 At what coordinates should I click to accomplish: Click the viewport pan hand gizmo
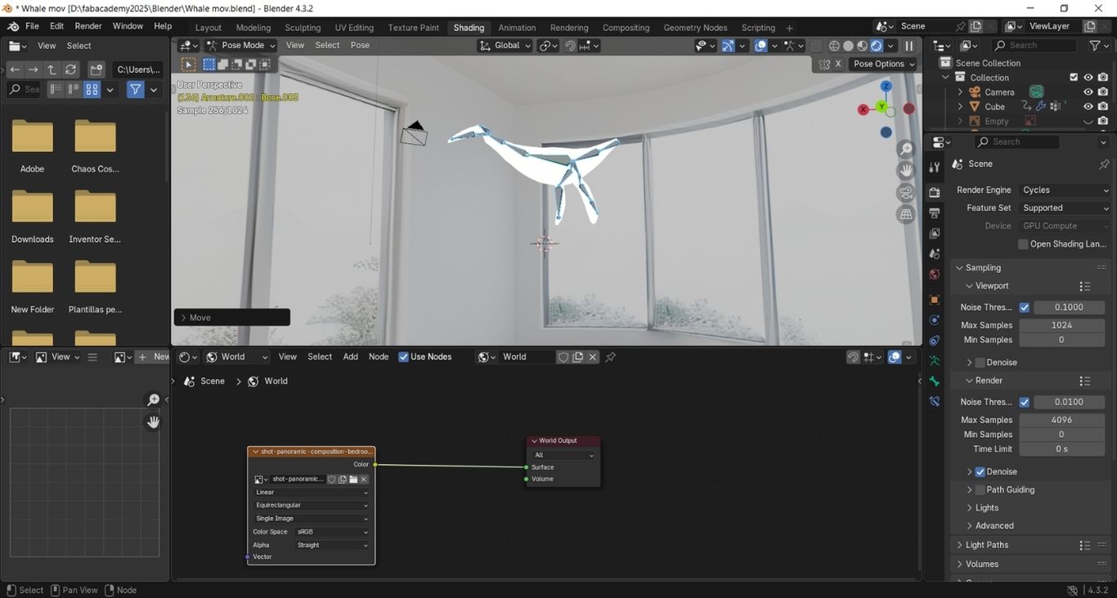[x=905, y=170]
